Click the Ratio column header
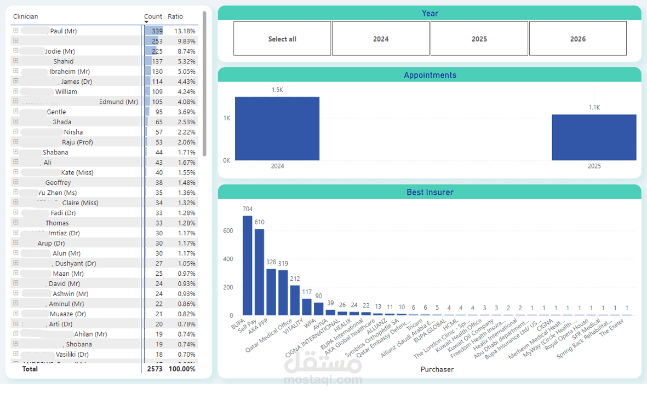Screen dimensions: 647x394 click(175, 16)
